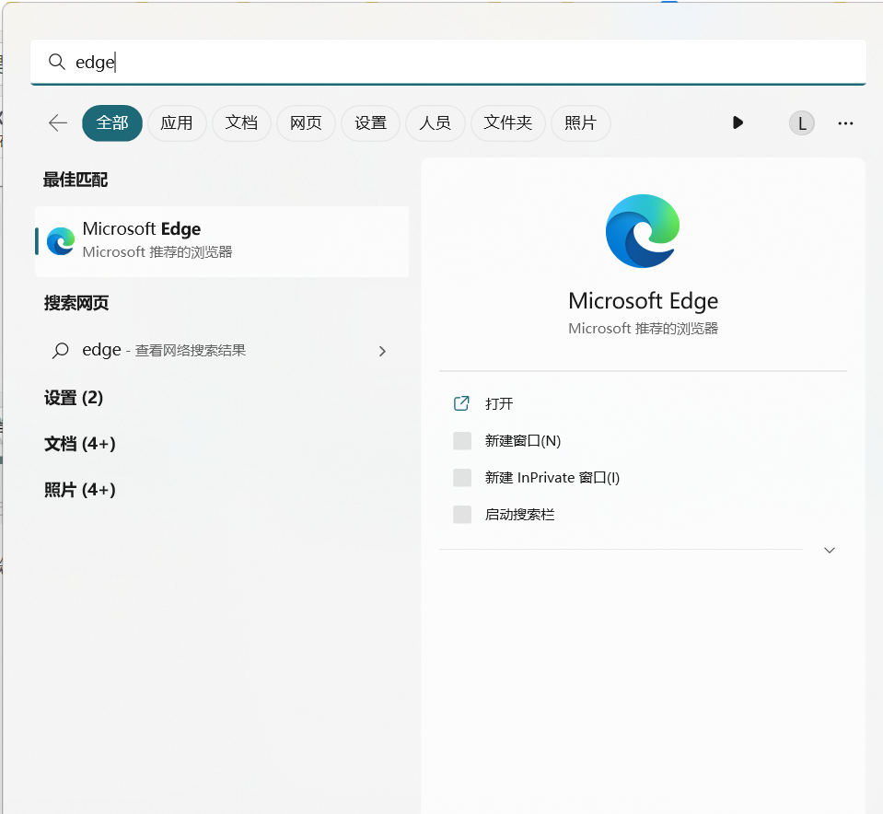Image resolution: width=883 pixels, height=814 pixels.
Task: Click the search icon beside edge web result
Action: (60, 351)
